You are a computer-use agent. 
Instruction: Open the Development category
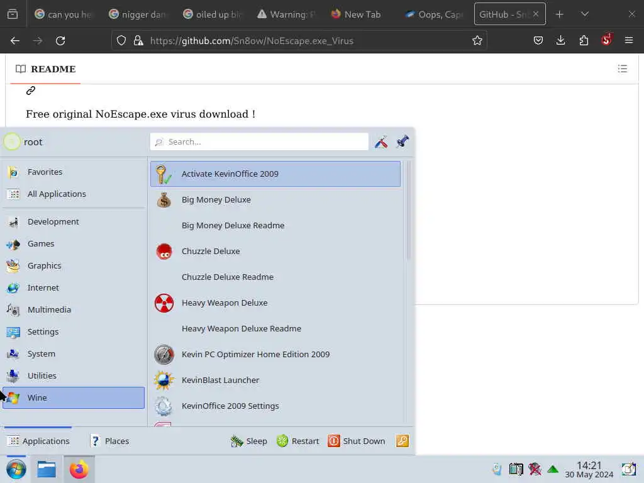coord(74,222)
